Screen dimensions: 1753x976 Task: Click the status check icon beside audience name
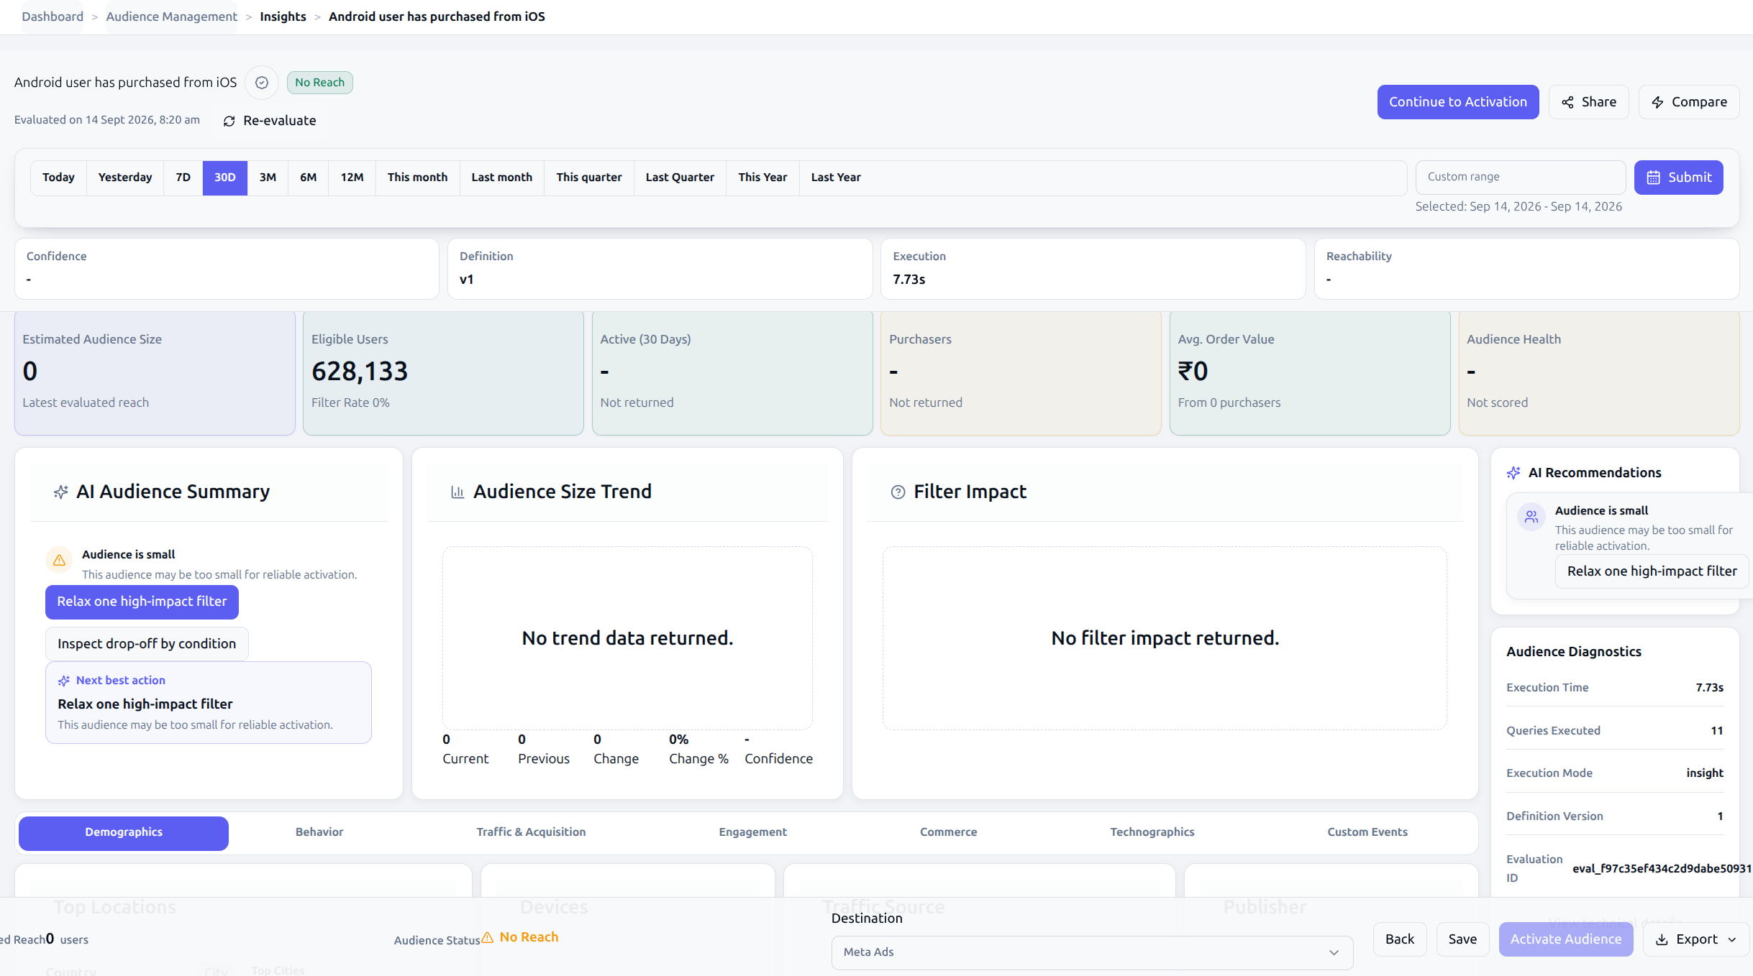pyautogui.click(x=262, y=83)
